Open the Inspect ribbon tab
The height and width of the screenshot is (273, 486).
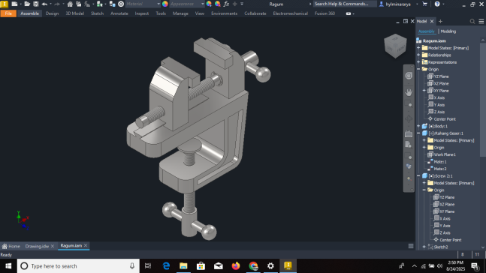pyautogui.click(x=142, y=13)
